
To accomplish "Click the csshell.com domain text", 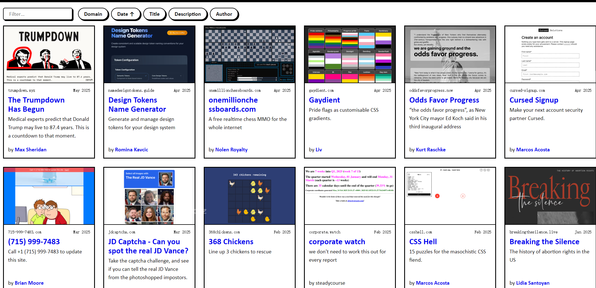I will (421, 232).
